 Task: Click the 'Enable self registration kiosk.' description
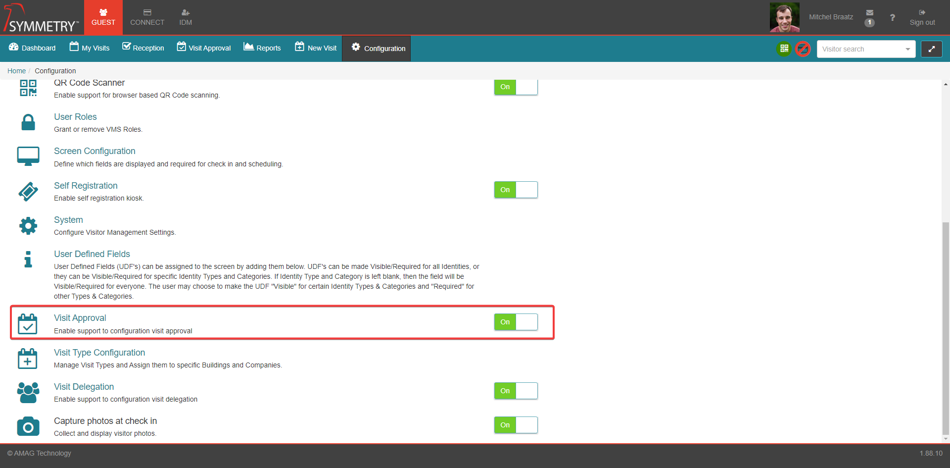coord(99,198)
